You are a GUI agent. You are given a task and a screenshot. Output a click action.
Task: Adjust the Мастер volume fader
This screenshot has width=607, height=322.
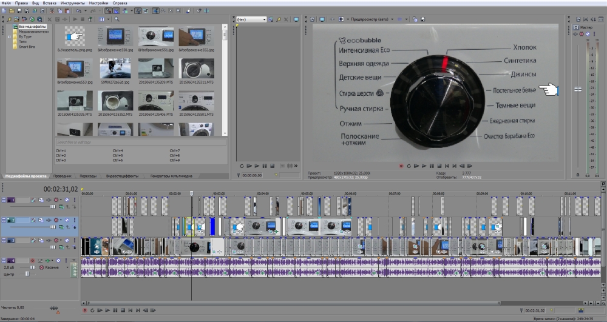coord(578,89)
